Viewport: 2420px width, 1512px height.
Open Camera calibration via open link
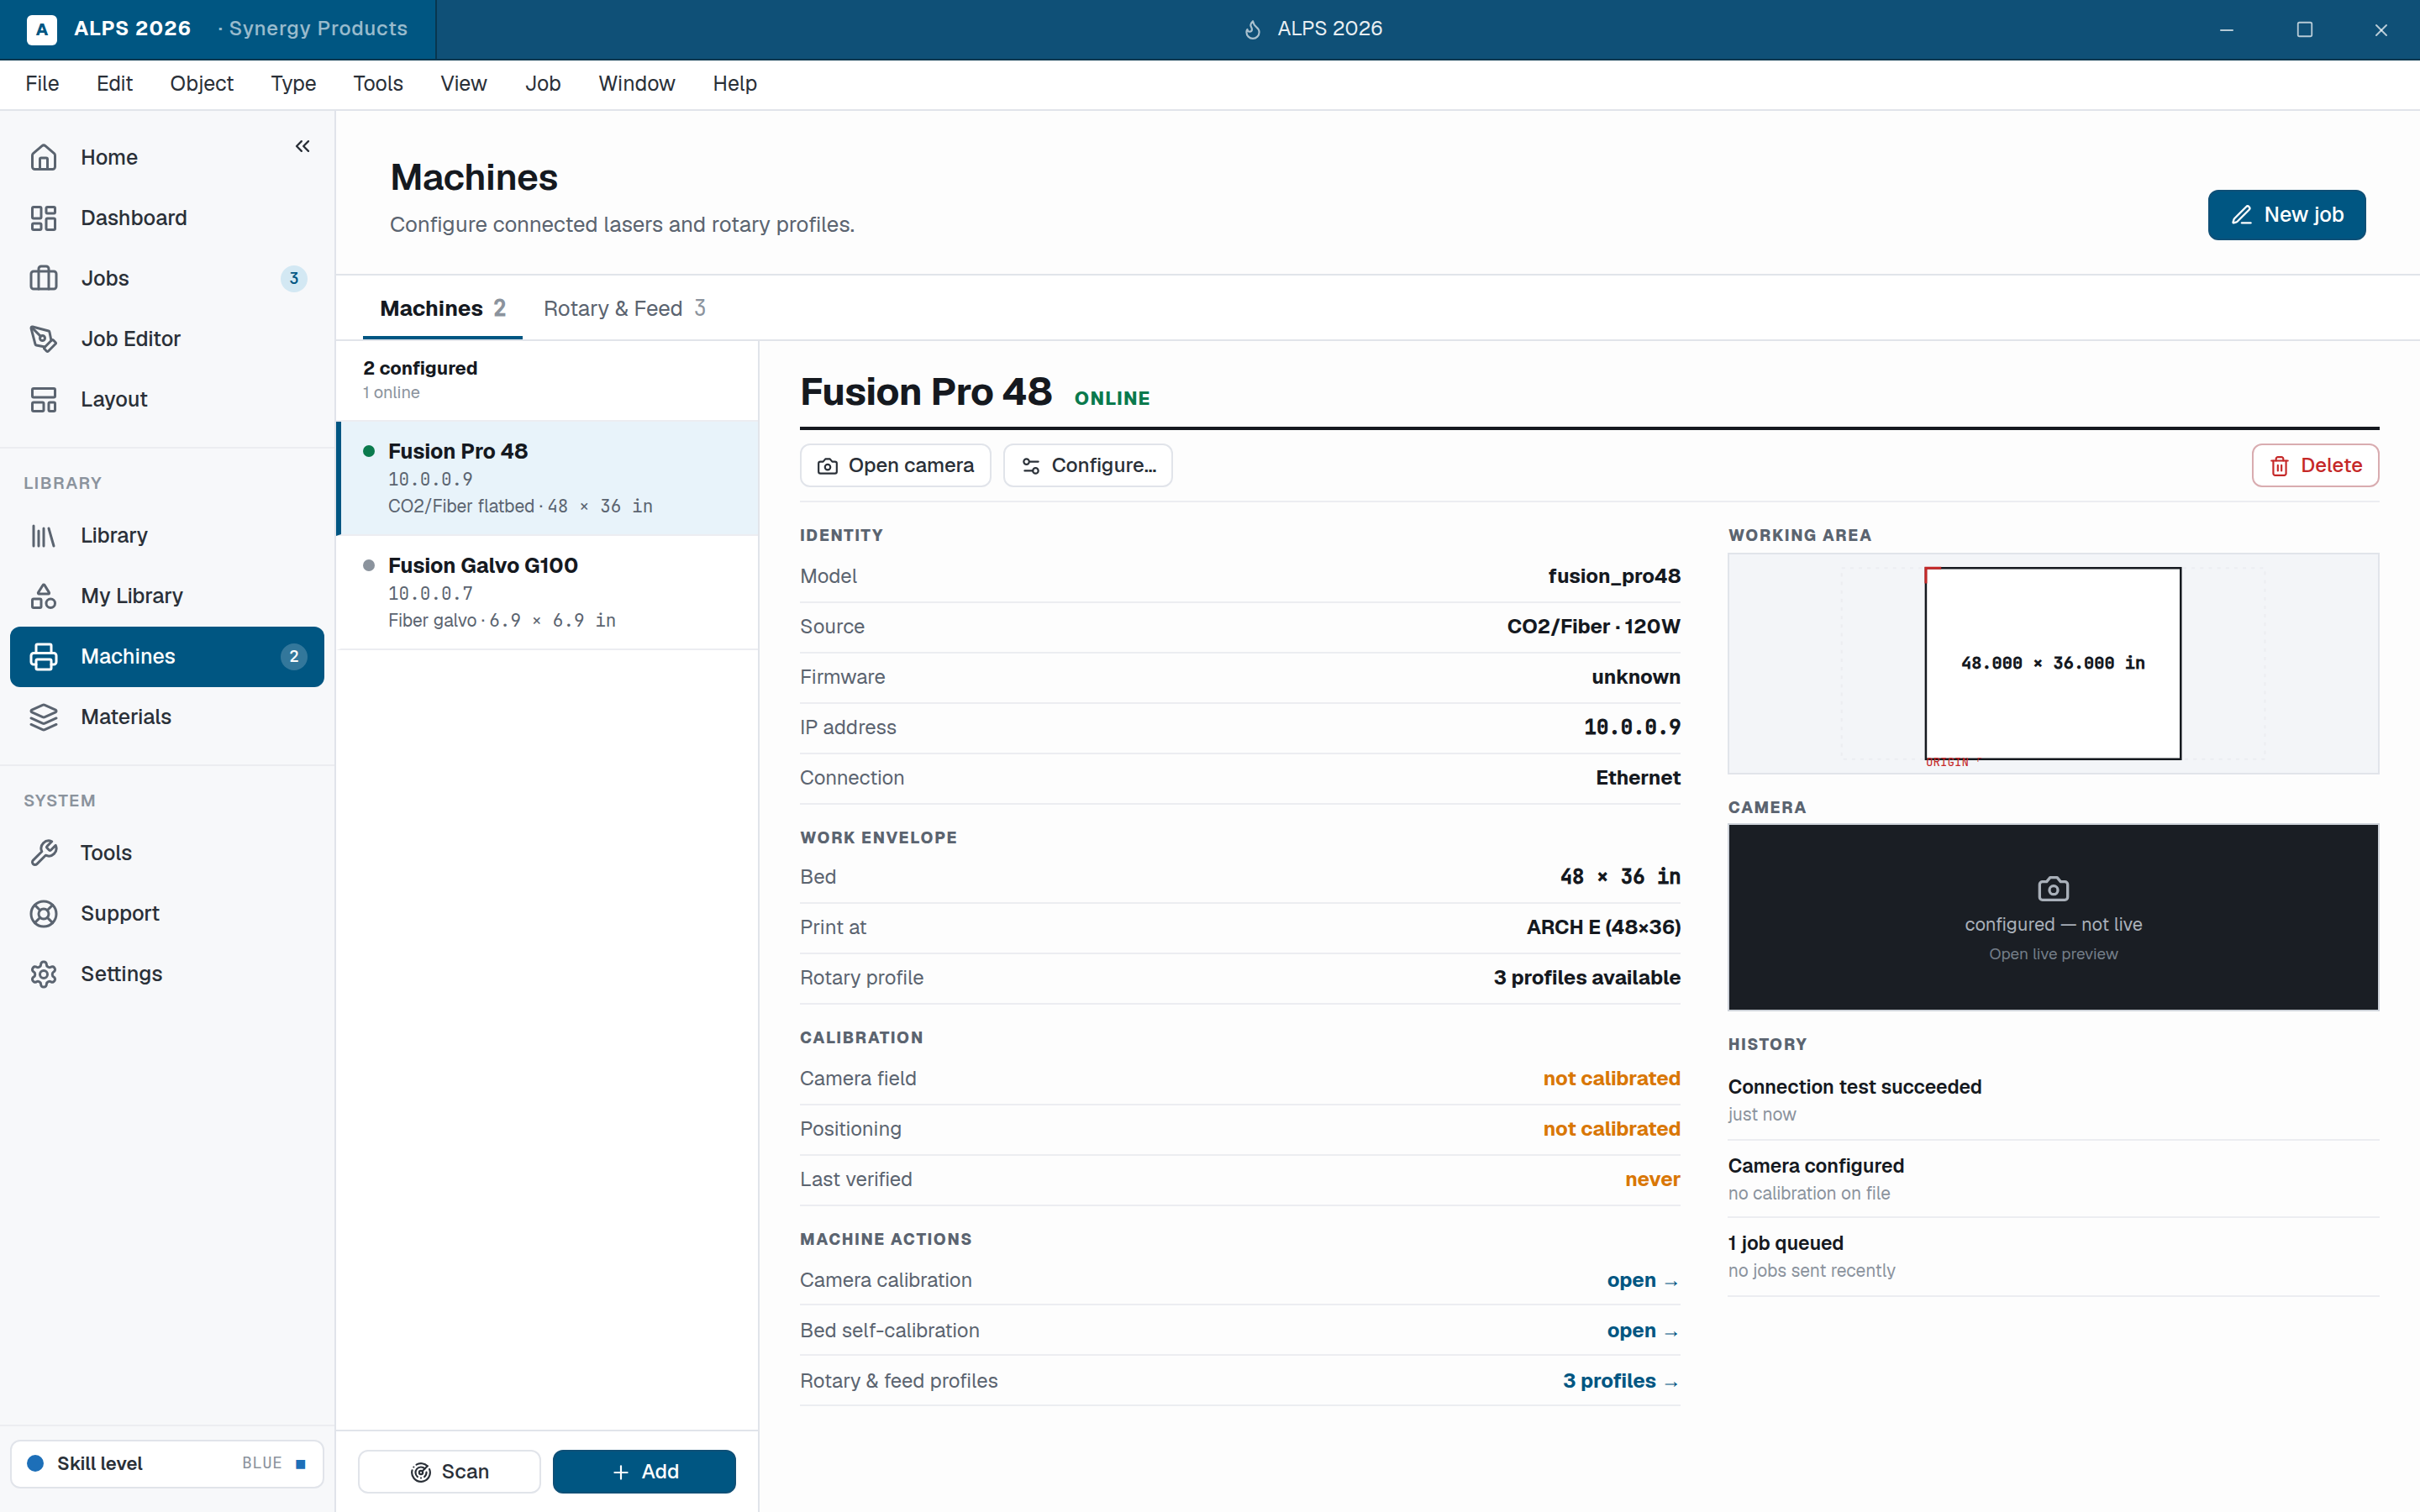(1643, 1280)
